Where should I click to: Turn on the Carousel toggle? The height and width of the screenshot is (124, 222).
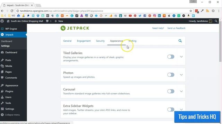click(x=171, y=91)
